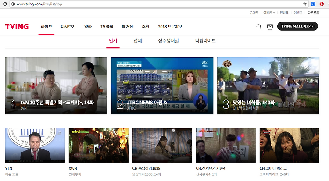Bookmark this page with the star icon

click(305, 4)
